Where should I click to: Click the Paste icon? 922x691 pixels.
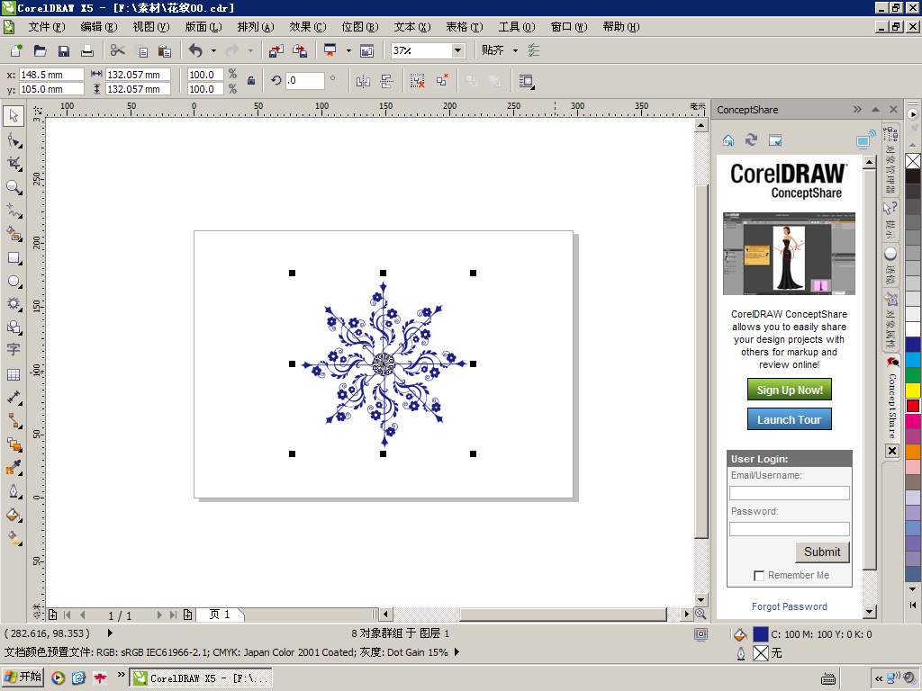(165, 50)
